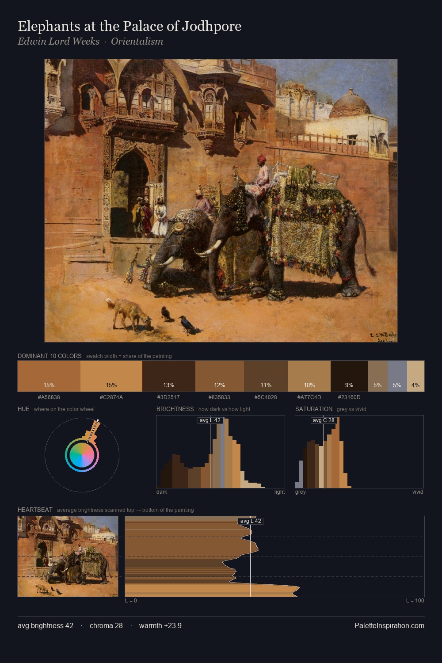Click the hex code #835833 text
Viewport: 442px width, 663px height.
219,397
